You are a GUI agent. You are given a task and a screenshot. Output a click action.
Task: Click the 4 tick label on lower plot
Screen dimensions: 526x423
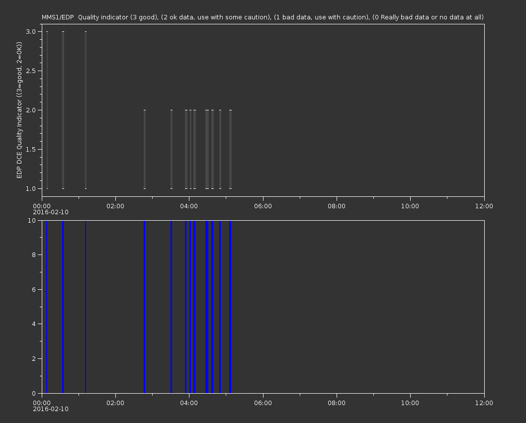point(34,324)
